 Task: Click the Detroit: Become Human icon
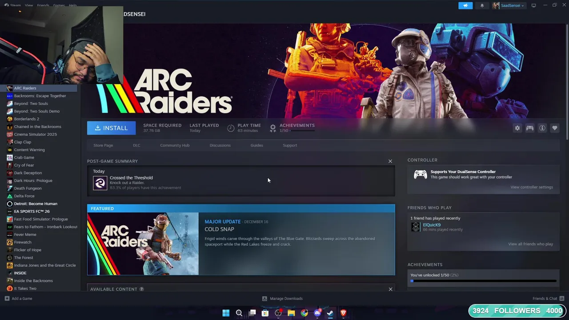[10, 204]
